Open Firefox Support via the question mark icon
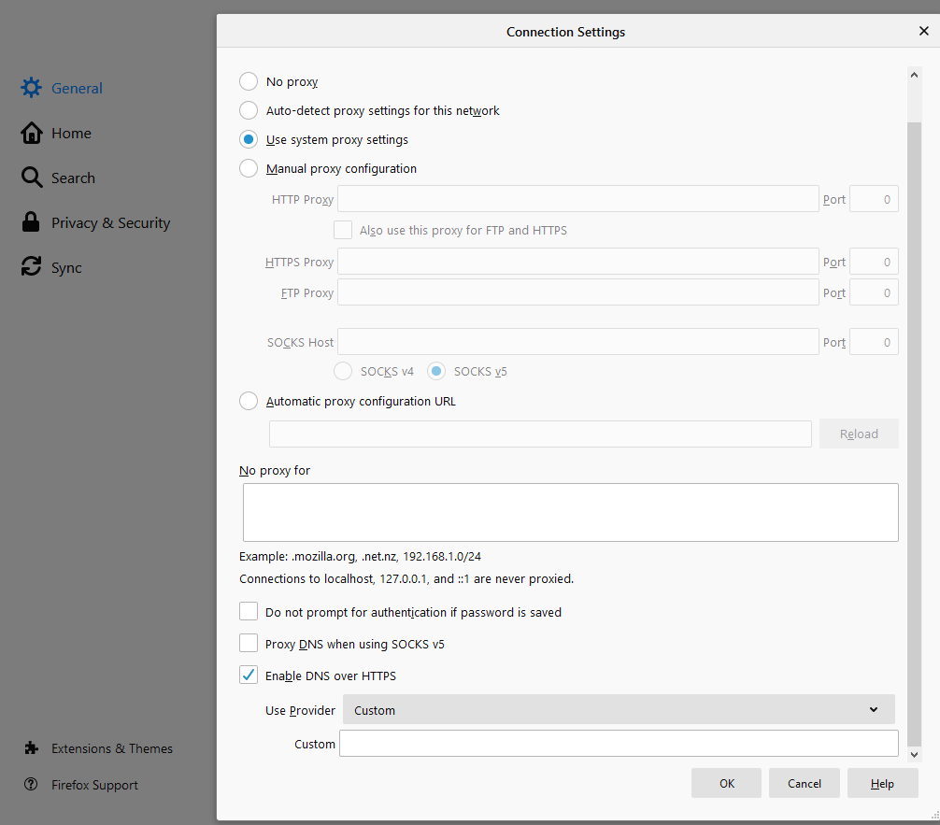The width and height of the screenshot is (940, 825). (x=29, y=784)
